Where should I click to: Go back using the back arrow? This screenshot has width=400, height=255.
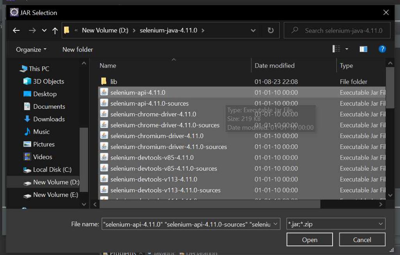[16, 30]
